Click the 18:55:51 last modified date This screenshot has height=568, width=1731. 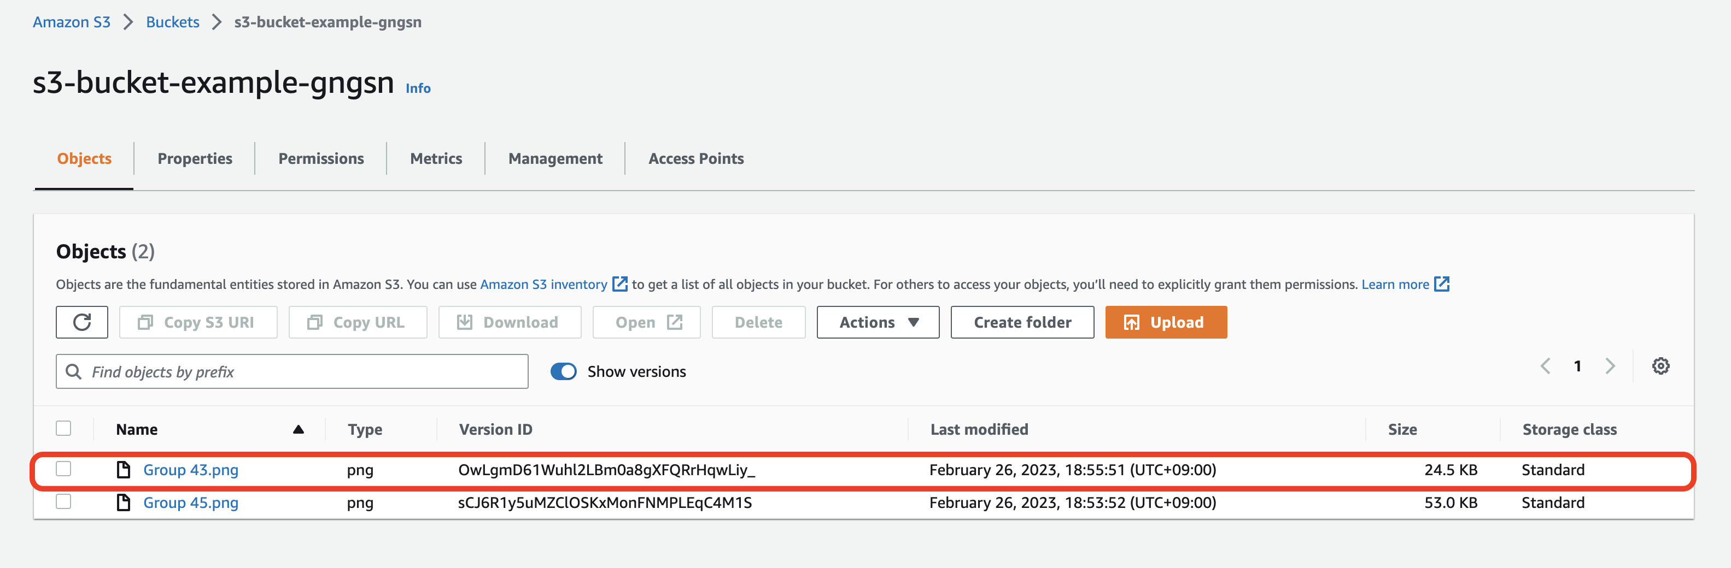pos(1073,469)
